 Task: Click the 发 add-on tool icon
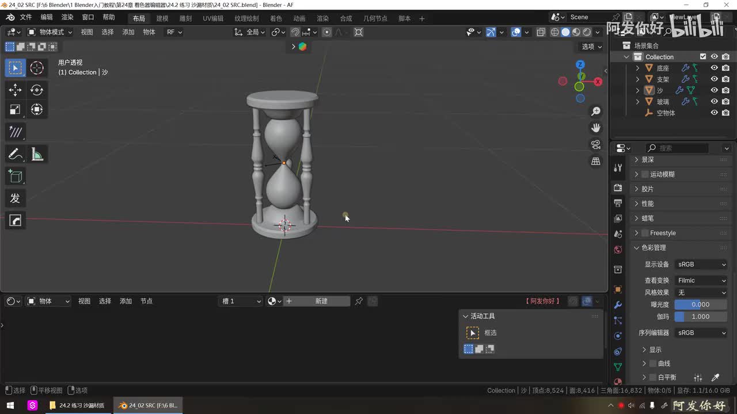15,198
